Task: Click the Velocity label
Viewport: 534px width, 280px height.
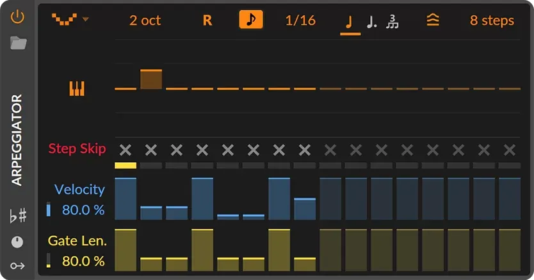Action: (79, 190)
